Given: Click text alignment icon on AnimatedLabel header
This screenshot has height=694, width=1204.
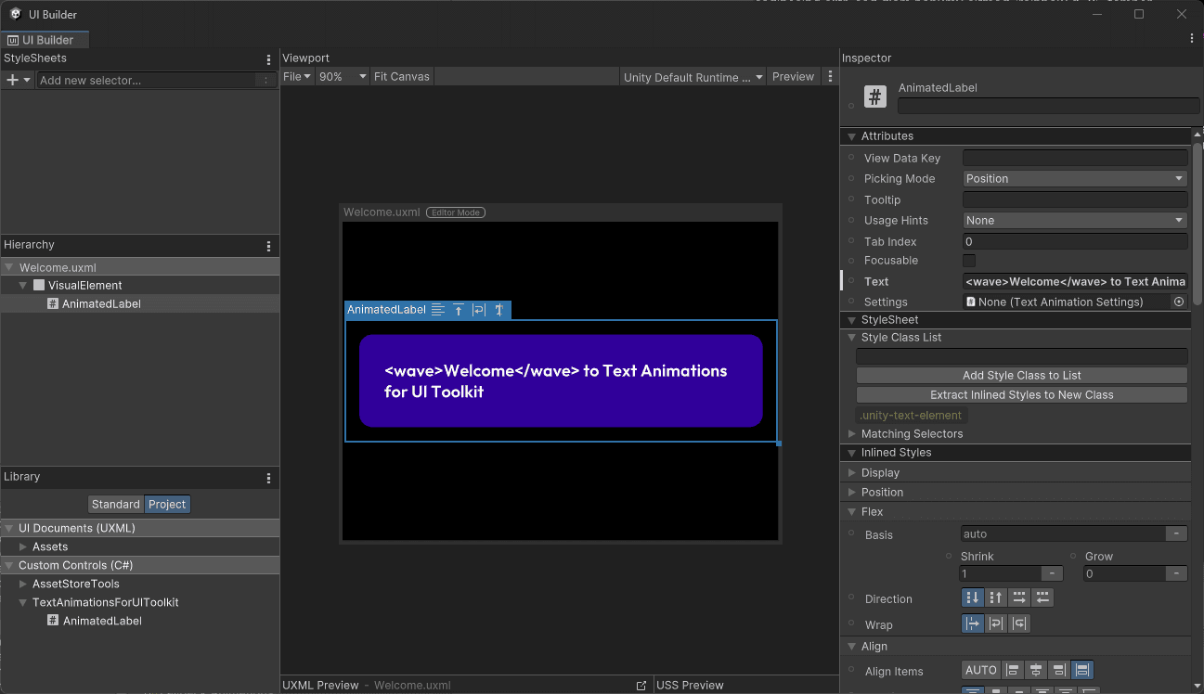Looking at the screenshot, I should click(x=437, y=310).
